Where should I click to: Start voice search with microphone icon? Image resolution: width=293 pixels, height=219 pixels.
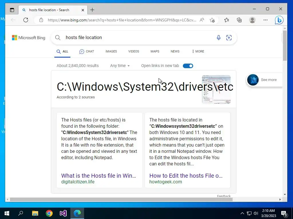pos(218,38)
